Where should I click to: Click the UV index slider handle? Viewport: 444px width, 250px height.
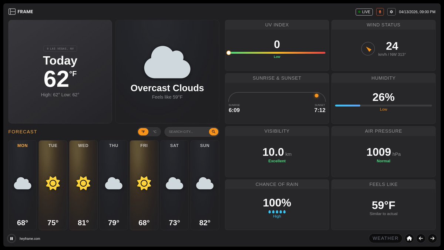(x=229, y=53)
